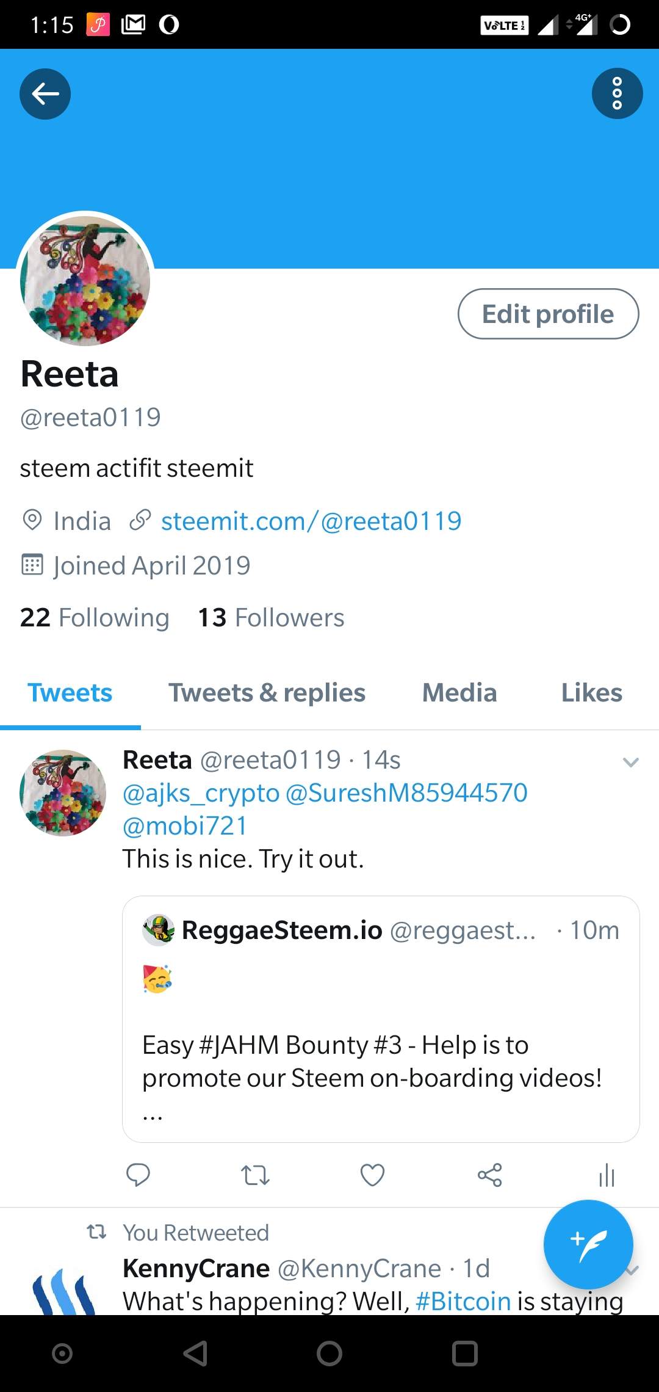The width and height of the screenshot is (659, 1392).
Task: Tap the large profile picture avatar
Action: (x=85, y=280)
